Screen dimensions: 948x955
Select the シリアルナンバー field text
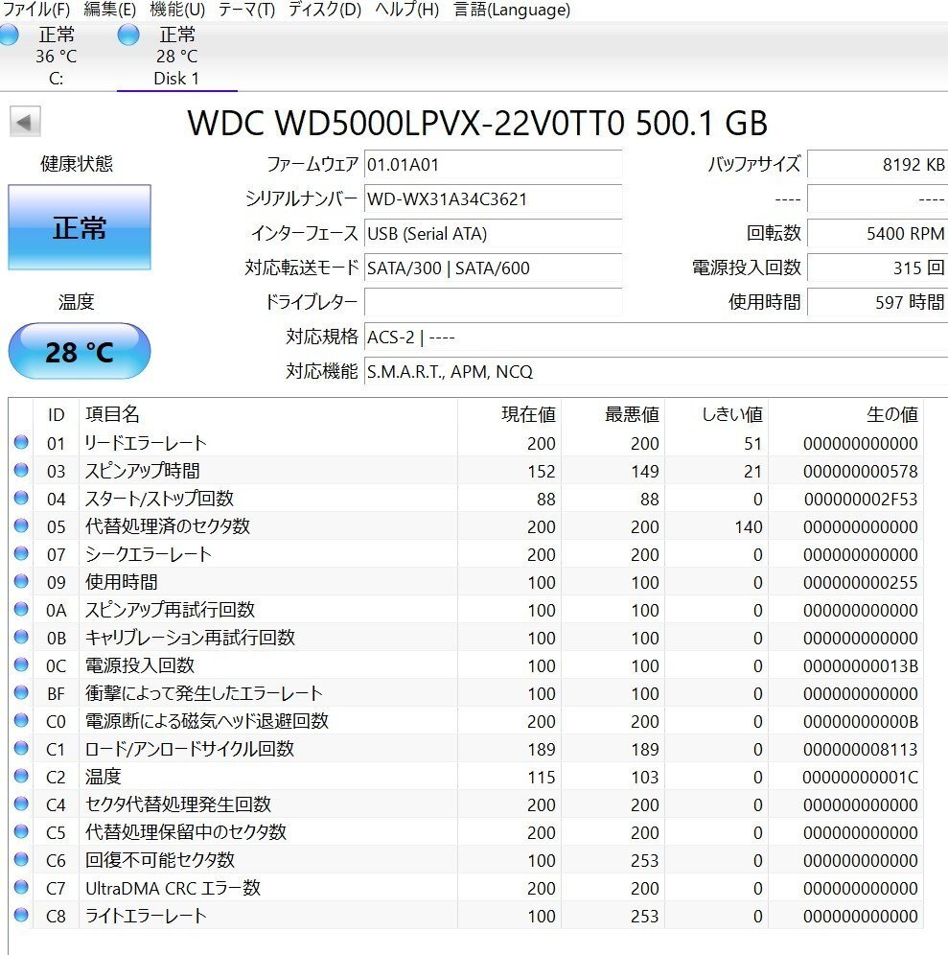[x=494, y=200]
